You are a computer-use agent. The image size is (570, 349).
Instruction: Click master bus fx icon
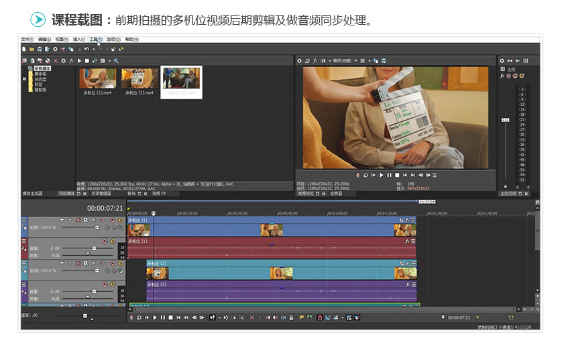(502, 76)
